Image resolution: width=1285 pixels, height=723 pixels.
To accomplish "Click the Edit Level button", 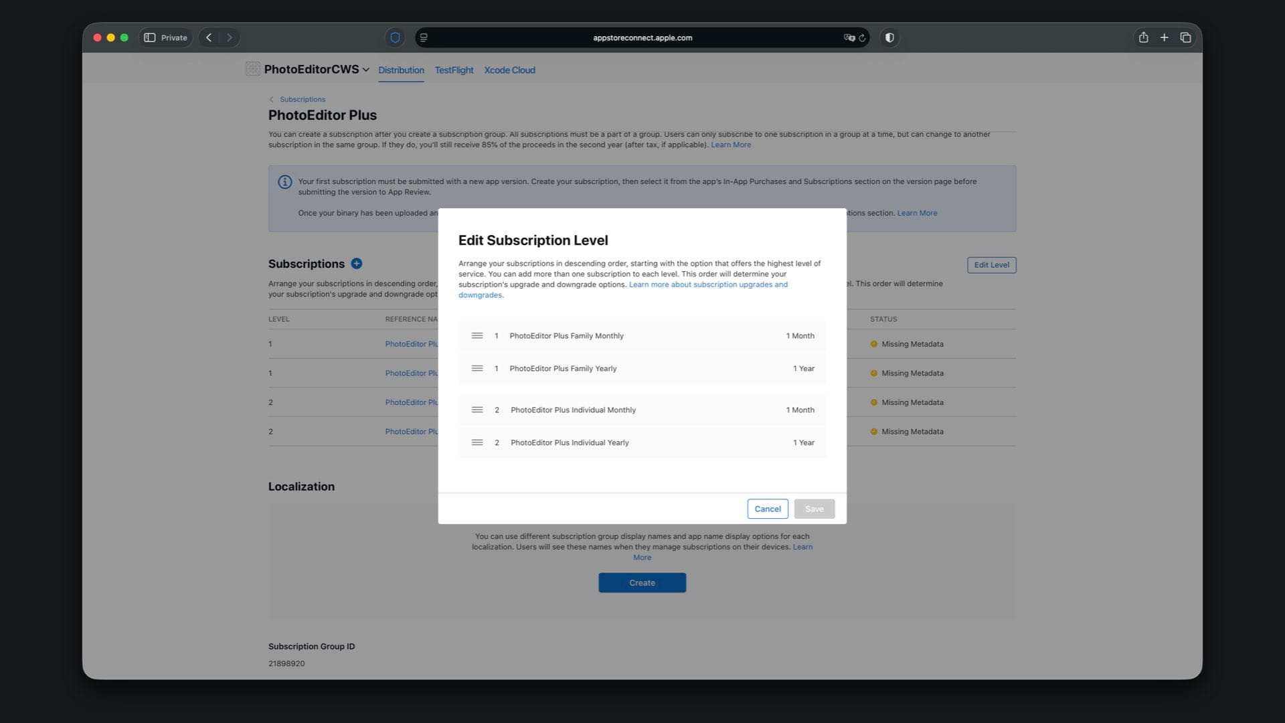I will pos(991,265).
